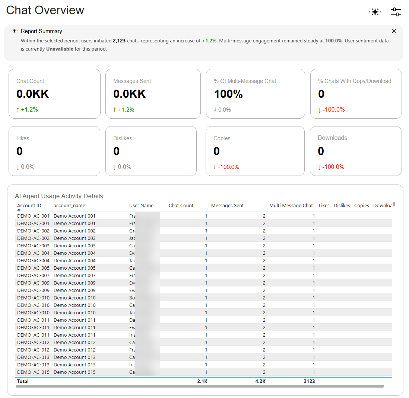Click the AI sparkle summary icon

375,12
